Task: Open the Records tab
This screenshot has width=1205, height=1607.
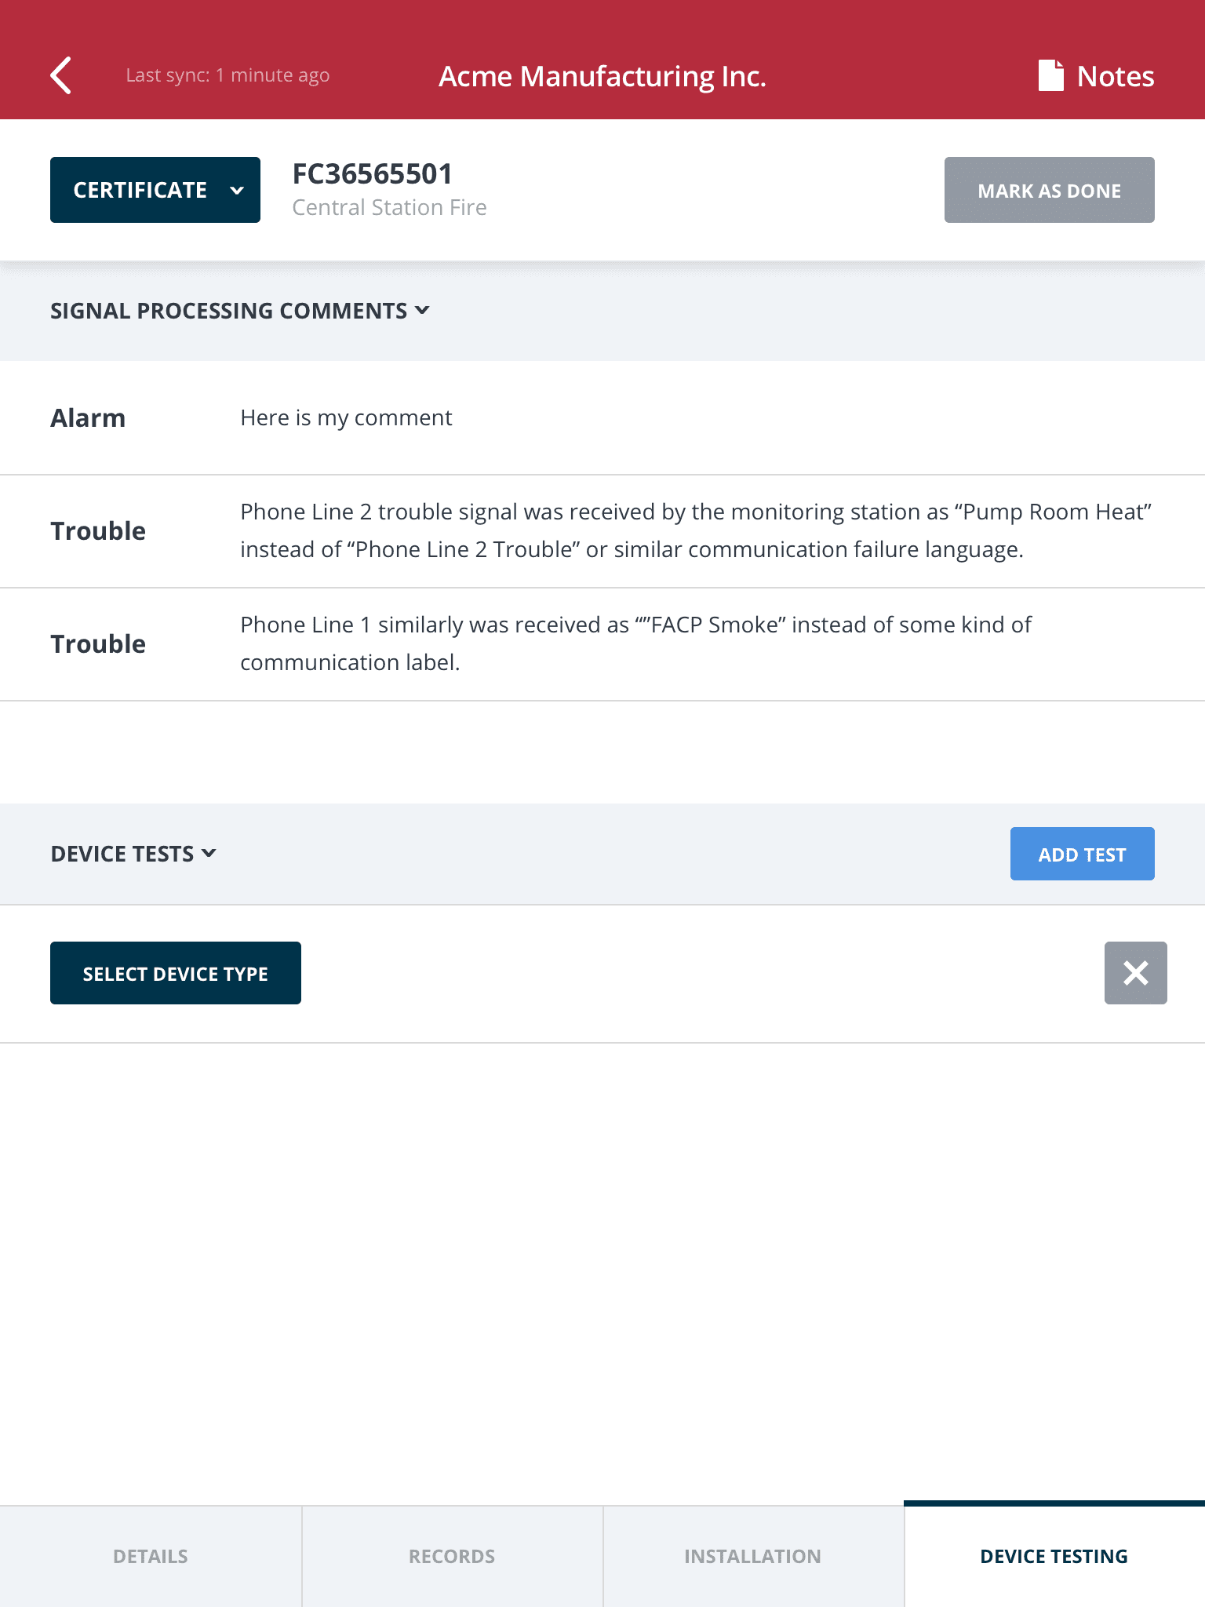Action: click(x=451, y=1556)
